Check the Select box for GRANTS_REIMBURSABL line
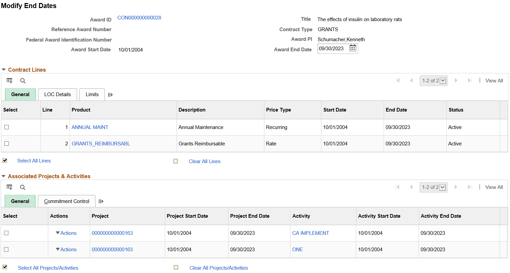Screen dimensions: 510x273 click(6, 143)
